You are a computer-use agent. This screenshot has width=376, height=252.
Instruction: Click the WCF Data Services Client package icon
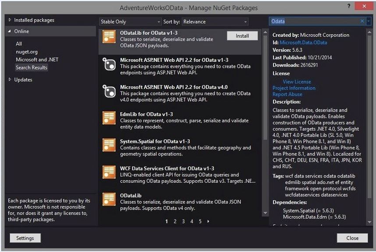pyautogui.click(x=109, y=172)
